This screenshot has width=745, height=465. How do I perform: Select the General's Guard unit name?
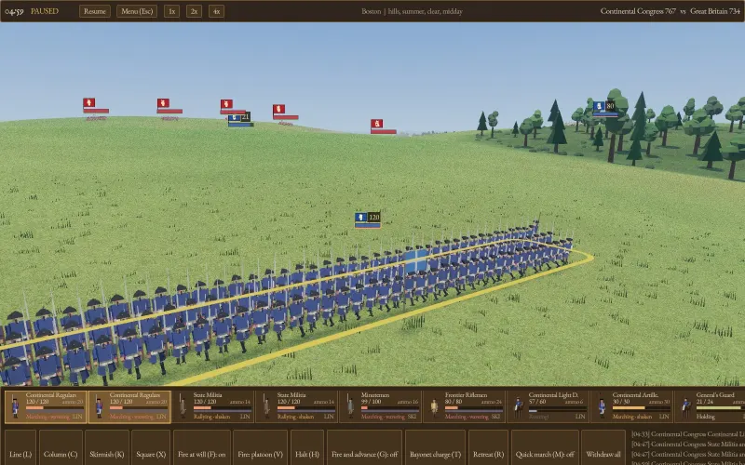pos(715,394)
